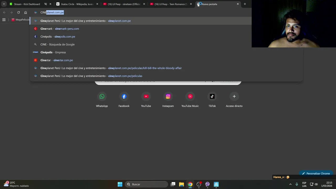Open the network status tray icon
Image resolution: width=336 pixels, height=189 pixels.
(312, 184)
